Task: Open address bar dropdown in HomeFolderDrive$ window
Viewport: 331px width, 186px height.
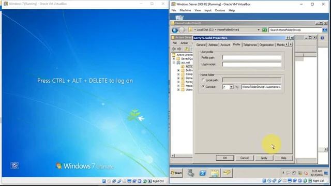Action: coord(259,30)
